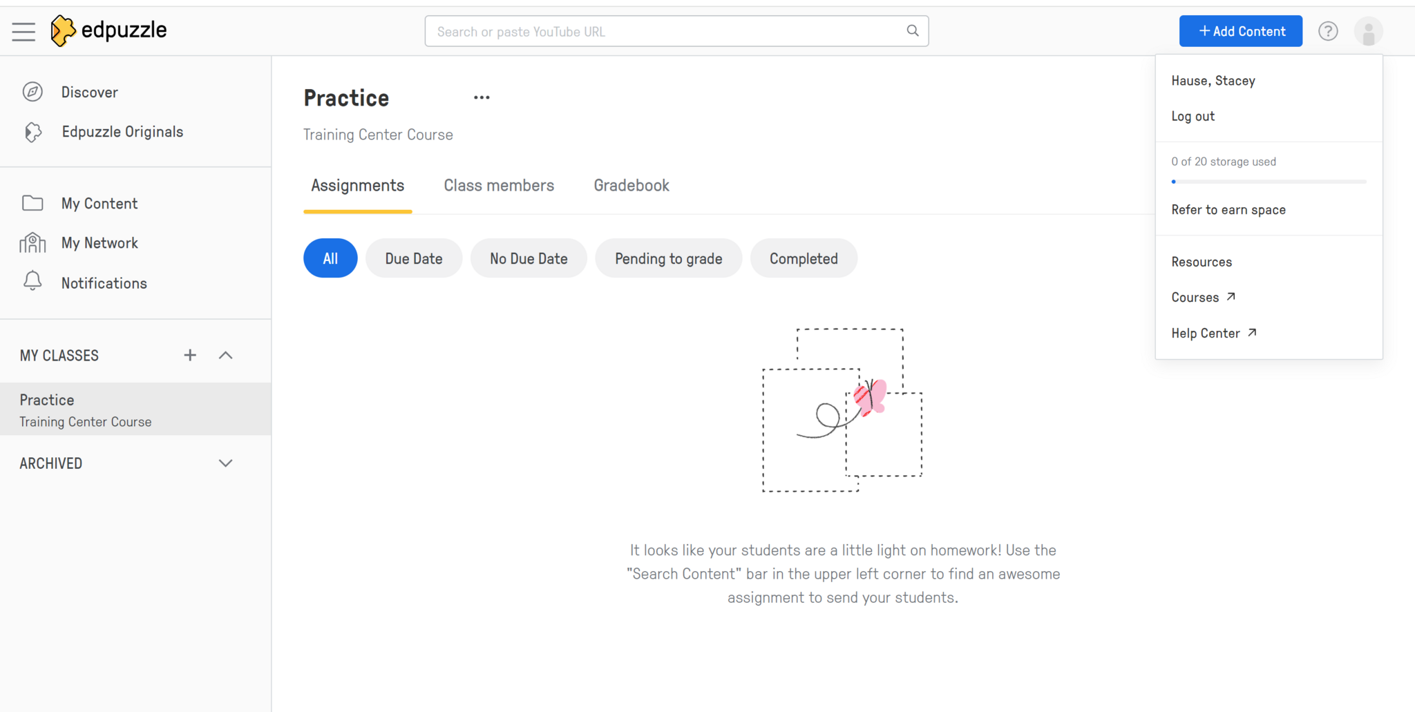Switch to the Gradebook tab
This screenshot has height=712, width=1415.
pyautogui.click(x=631, y=186)
